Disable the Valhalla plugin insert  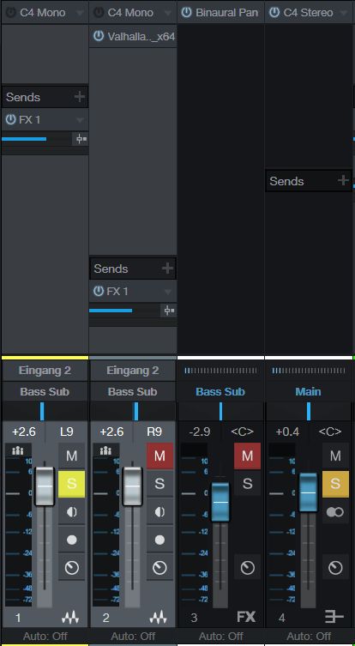99,36
